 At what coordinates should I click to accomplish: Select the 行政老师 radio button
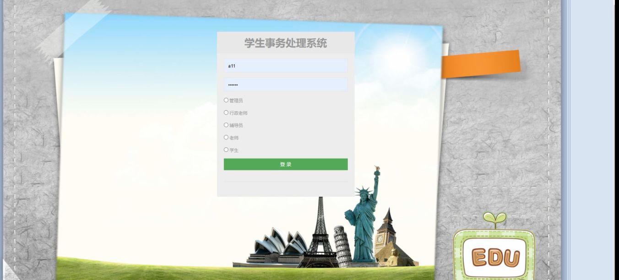tap(226, 113)
